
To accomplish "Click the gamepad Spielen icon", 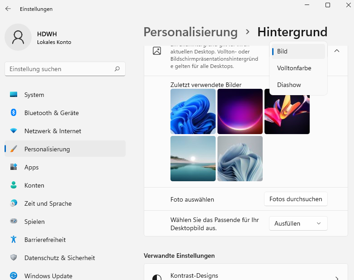I will click(x=14, y=221).
